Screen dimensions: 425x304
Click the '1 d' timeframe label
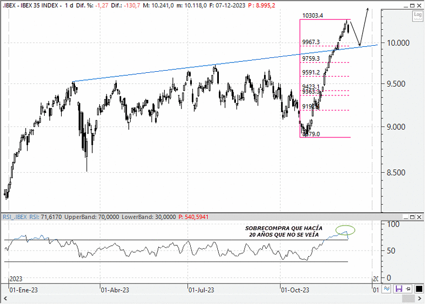point(69,6)
